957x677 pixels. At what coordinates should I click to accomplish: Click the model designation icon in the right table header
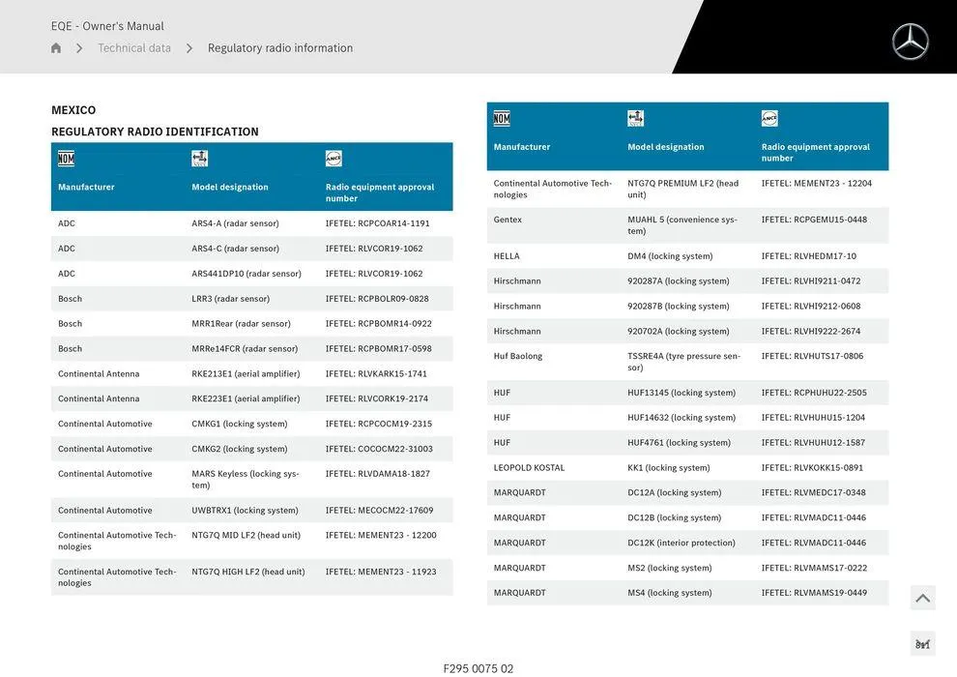pyautogui.click(x=635, y=119)
